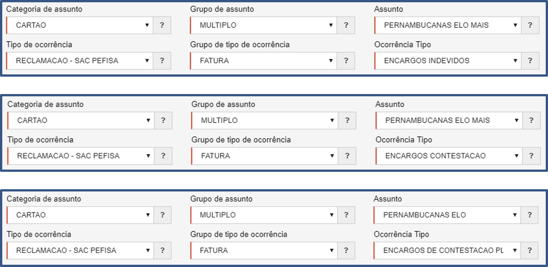Open the ENCARGOS CONTESTACAO Ocorrência Tipo dropdown
This screenshot has height=267, width=548.
449,156
